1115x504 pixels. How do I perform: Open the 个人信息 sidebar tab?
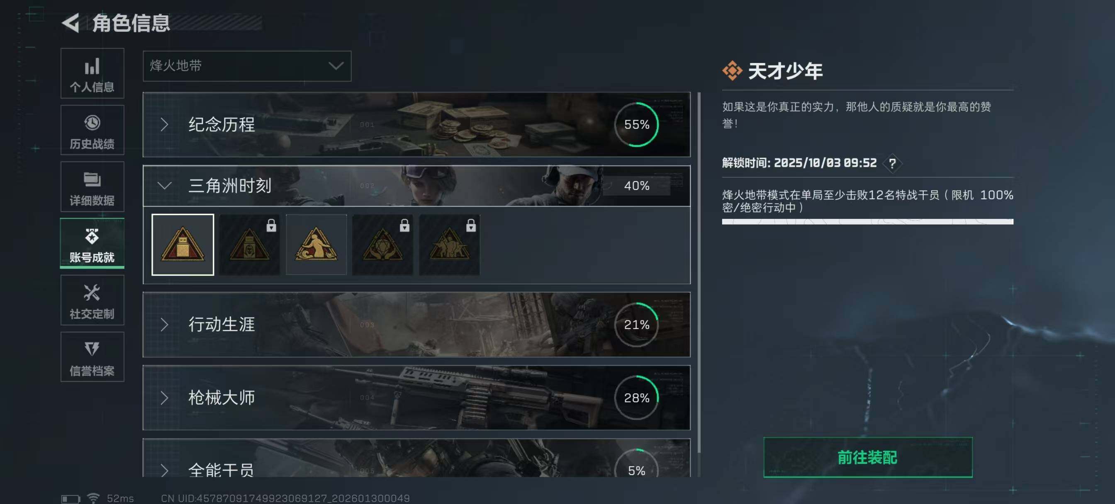pos(92,73)
